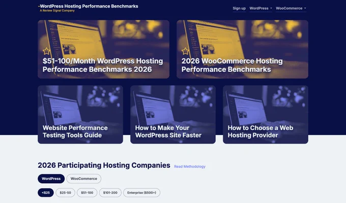This screenshot has height=203, width=346.
Task: Select the <$25 price tier
Action: (x=46, y=193)
